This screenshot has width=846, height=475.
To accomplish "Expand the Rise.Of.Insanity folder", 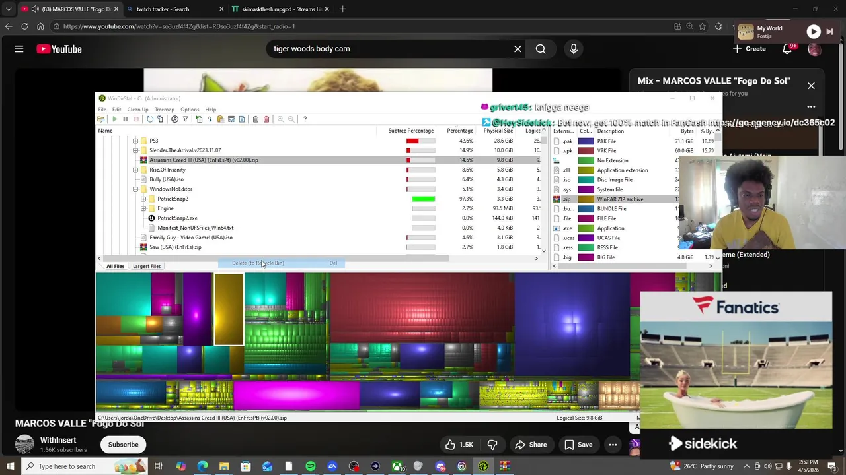I will click(135, 170).
